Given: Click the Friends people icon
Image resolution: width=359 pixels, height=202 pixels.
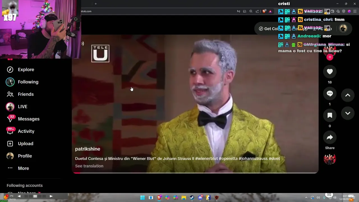Looking at the screenshot, I should click(x=10, y=94).
